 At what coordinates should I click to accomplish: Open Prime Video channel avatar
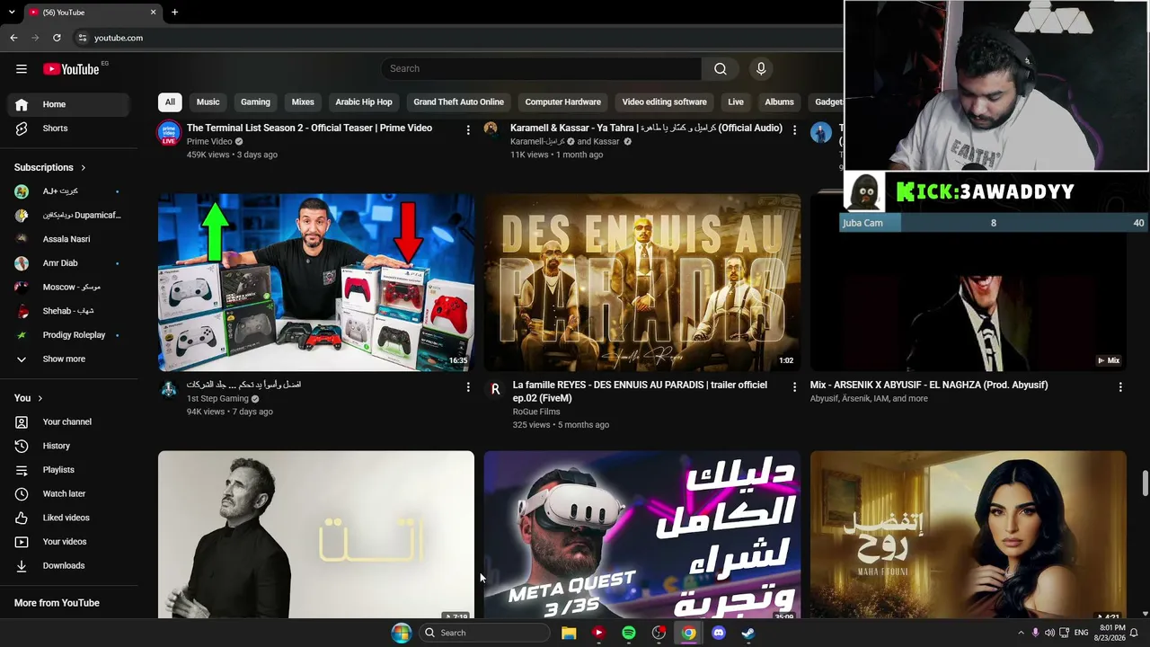point(168,133)
